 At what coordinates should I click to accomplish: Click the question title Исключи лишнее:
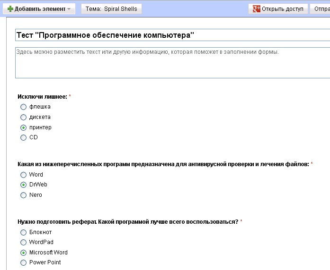click(x=42, y=97)
